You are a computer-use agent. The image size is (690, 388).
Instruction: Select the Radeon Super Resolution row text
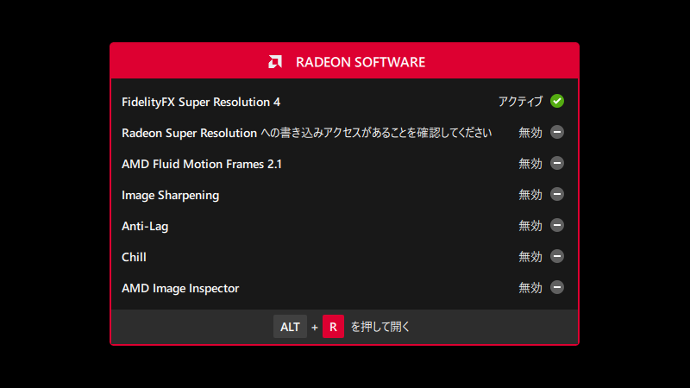pos(307,133)
